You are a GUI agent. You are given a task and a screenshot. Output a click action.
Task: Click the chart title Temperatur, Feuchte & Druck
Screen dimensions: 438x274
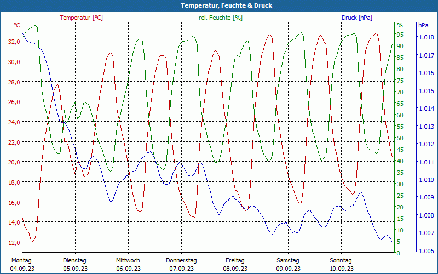click(x=219, y=5)
